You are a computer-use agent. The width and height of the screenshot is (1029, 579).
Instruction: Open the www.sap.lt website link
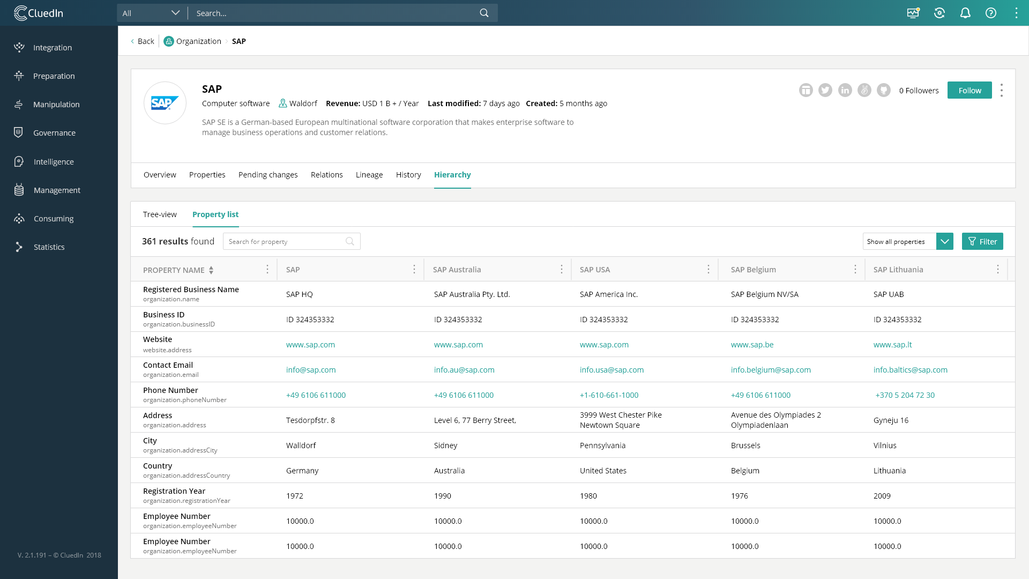pyautogui.click(x=893, y=345)
